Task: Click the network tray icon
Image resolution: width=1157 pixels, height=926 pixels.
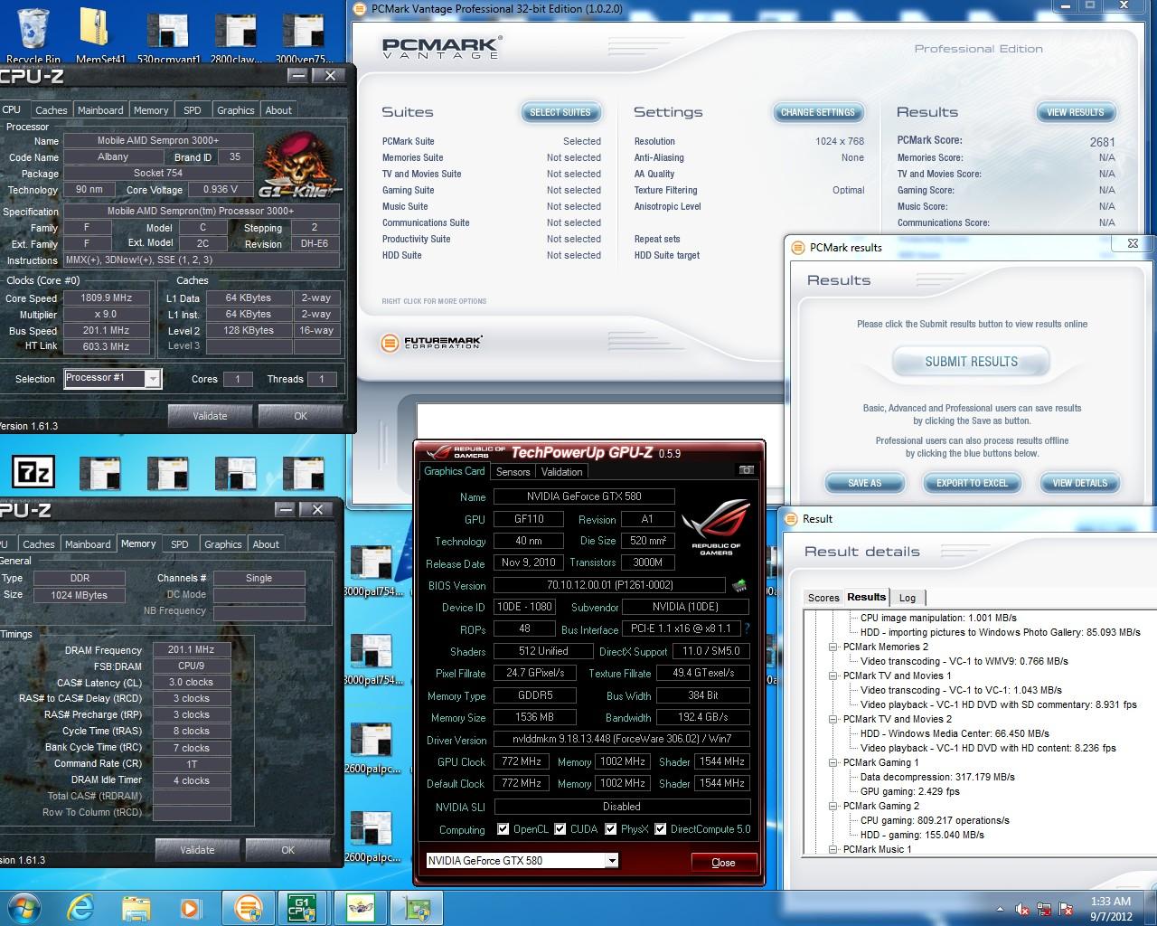Action: 1044,909
